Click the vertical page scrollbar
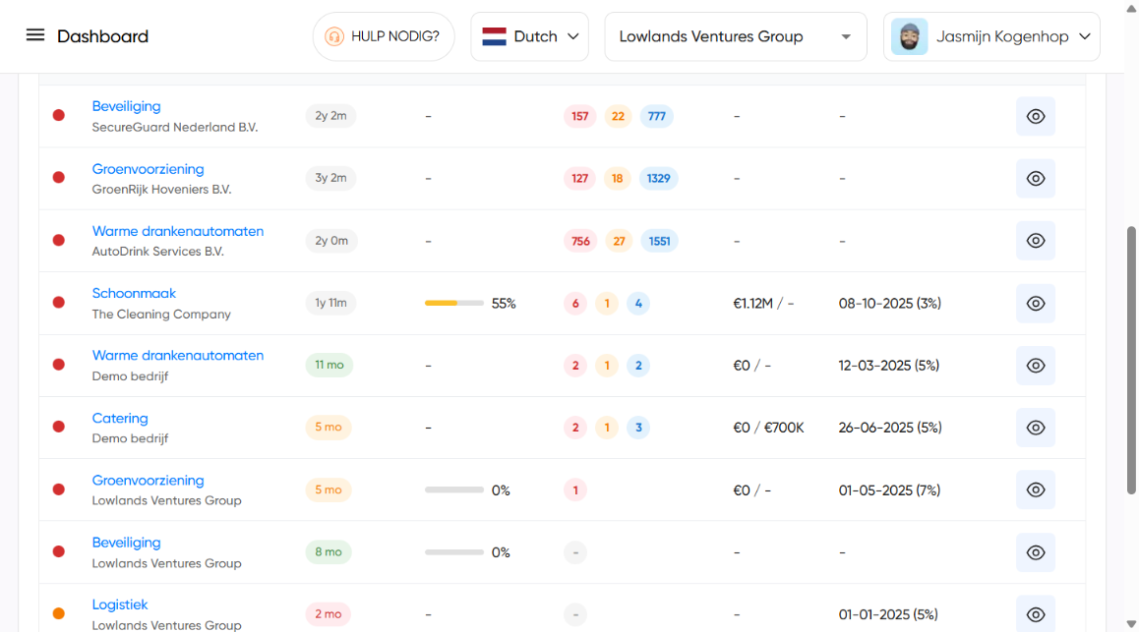 point(1131,359)
